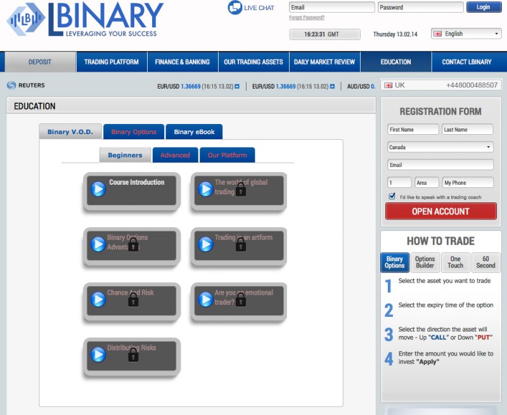Open OUR TRADING ASSETS menu

tap(253, 62)
